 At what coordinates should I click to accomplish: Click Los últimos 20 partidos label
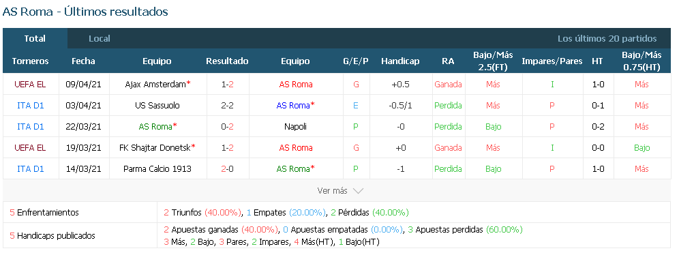tap(607, 39)
